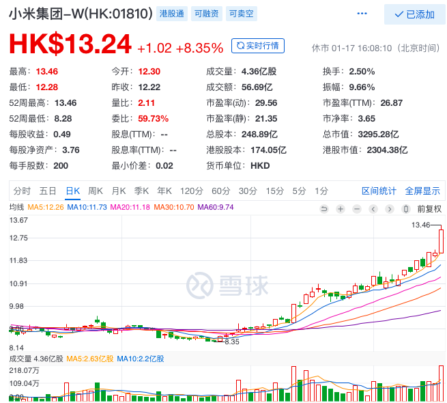
Task: Click the 市净率 value 3.65
Action: 367,118
